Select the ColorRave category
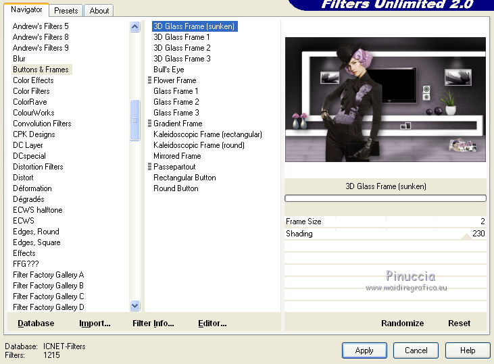Image resolution: width=494 pixels, height=364 pixels. tap(30, 102)
